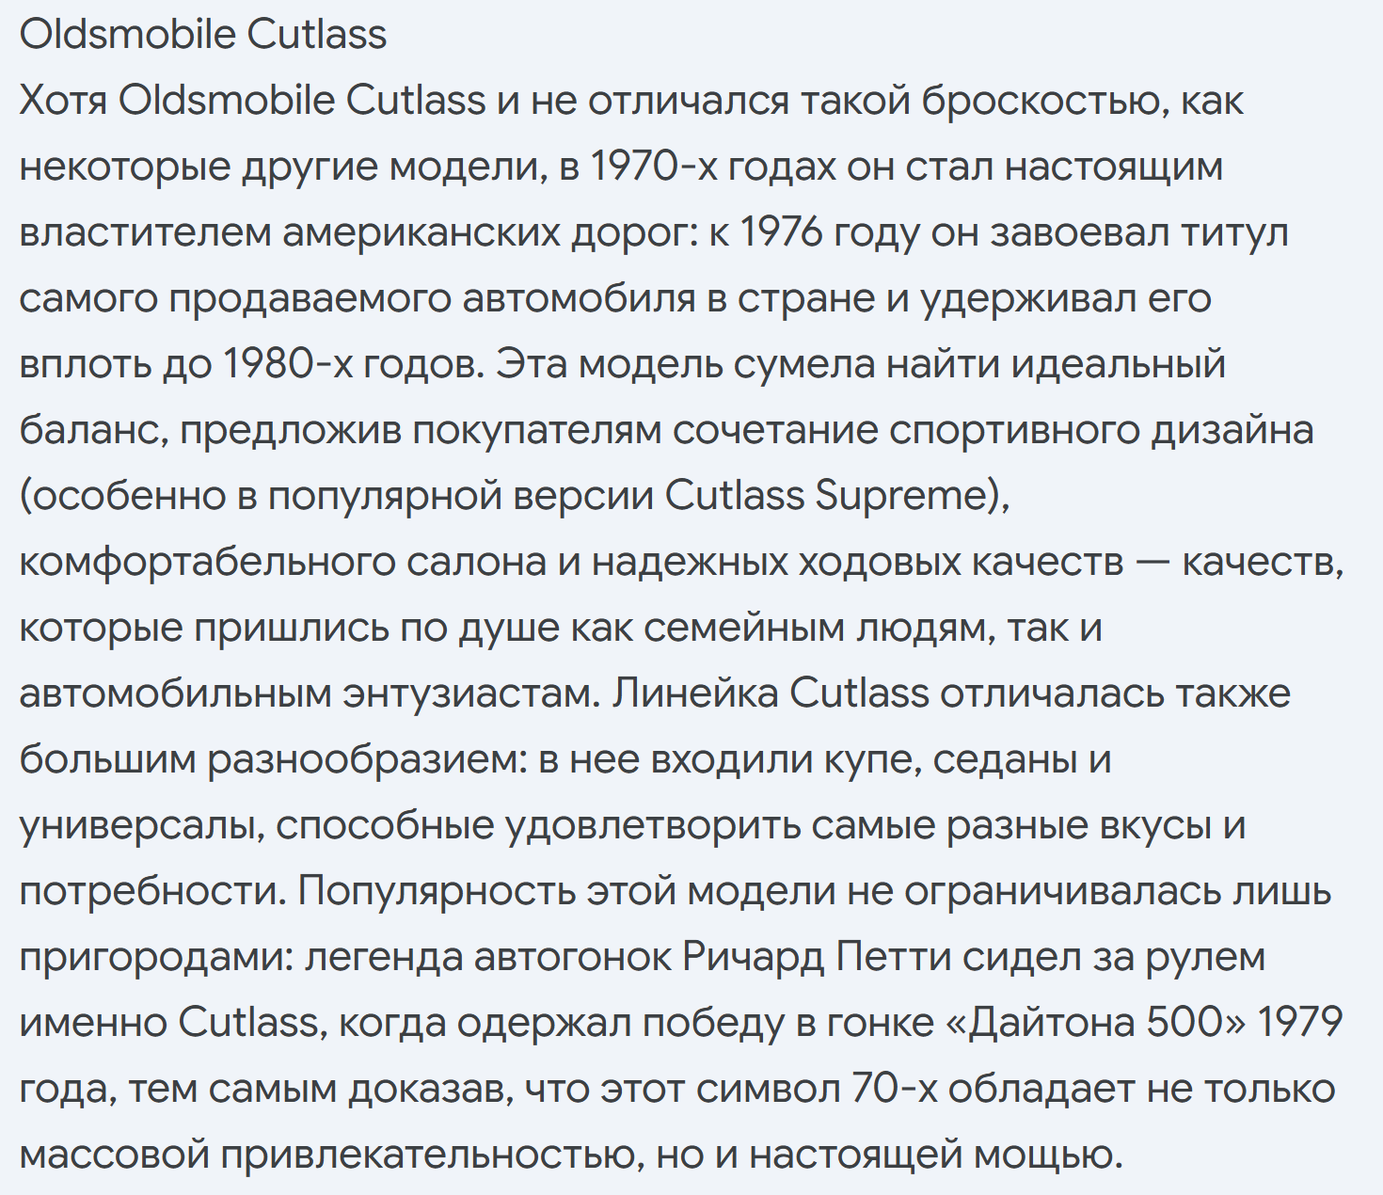Click the word 'энтузиастам'
The image size is (1383, 1195).
coord(470,693)
